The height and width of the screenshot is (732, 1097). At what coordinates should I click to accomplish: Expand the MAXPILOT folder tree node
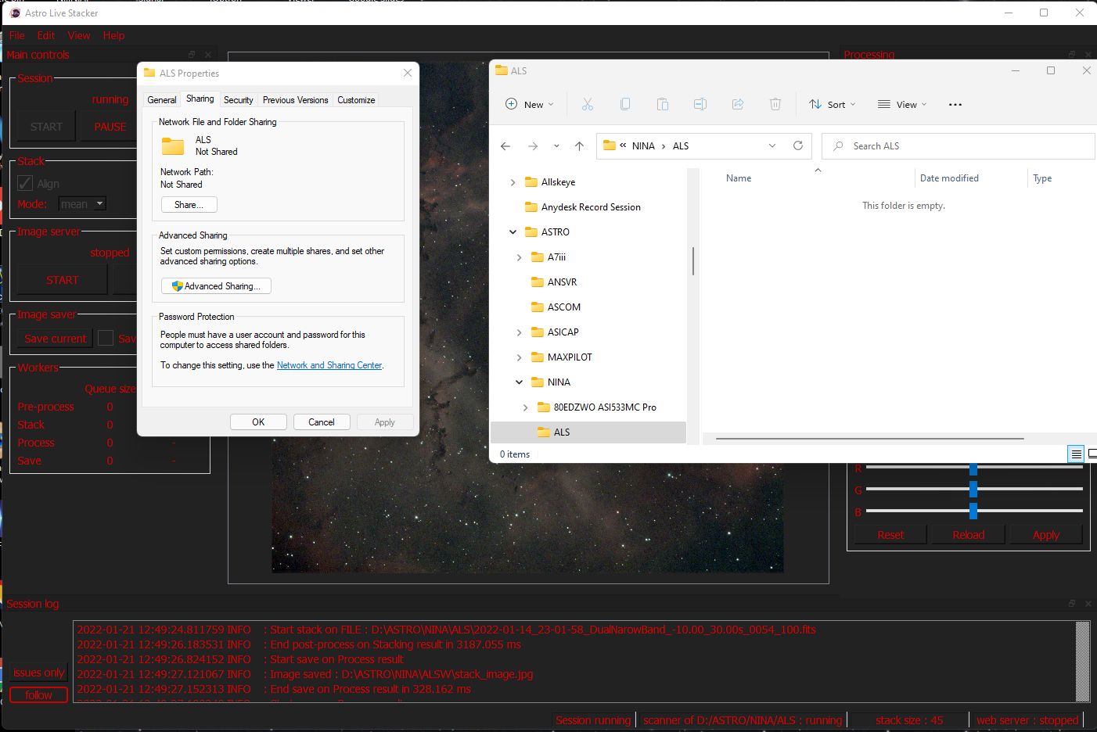pos(519,357)
